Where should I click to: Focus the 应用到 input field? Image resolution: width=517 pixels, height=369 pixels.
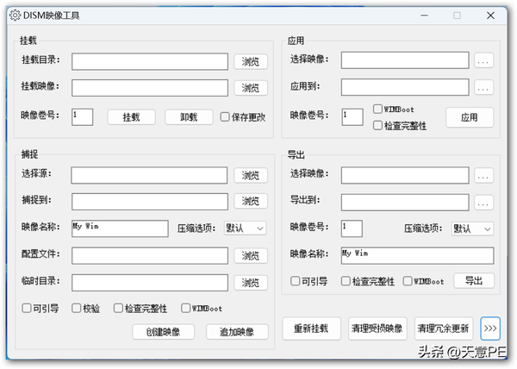pyautogui.click(x=405, y=87)
